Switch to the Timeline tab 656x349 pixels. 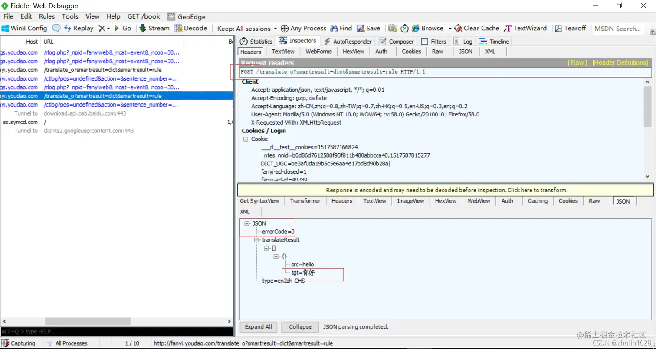[x=494, y=42]
